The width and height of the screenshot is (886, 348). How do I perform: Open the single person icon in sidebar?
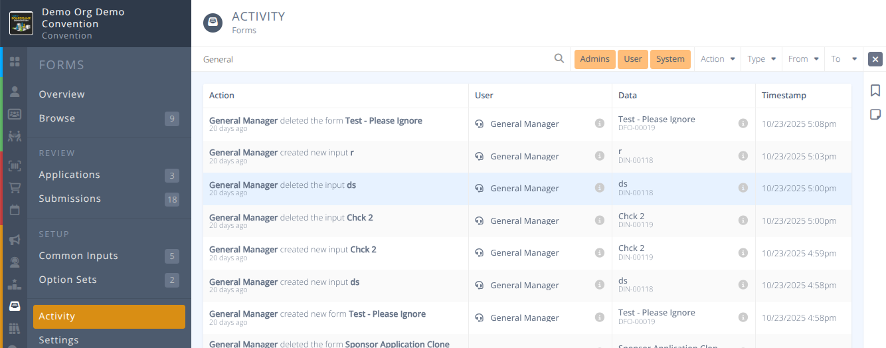[x=15, y=92]
